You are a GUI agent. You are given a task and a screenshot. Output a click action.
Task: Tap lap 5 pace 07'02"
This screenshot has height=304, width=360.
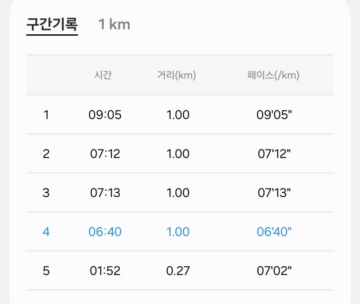(274, 271)
